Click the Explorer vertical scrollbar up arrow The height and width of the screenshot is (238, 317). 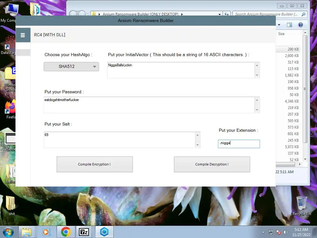pos(305,32)
